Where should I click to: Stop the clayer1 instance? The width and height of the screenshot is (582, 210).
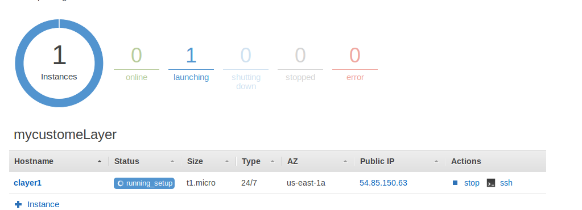tap(472, 183)
